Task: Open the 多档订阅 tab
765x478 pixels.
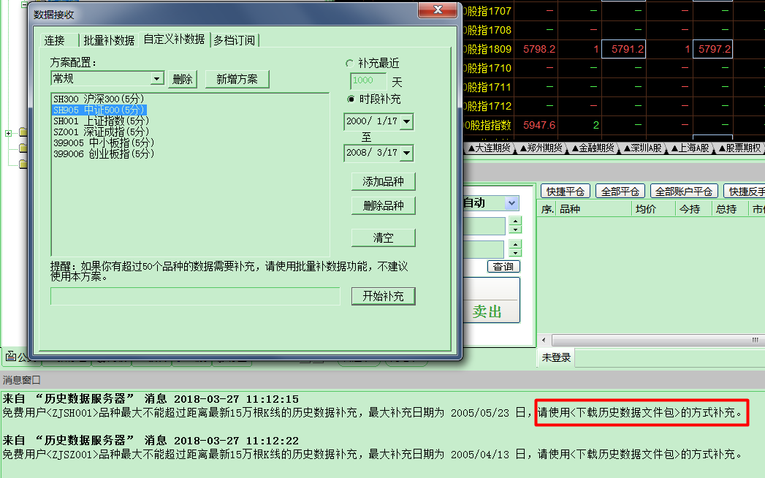Action: (x=235, y=40)
